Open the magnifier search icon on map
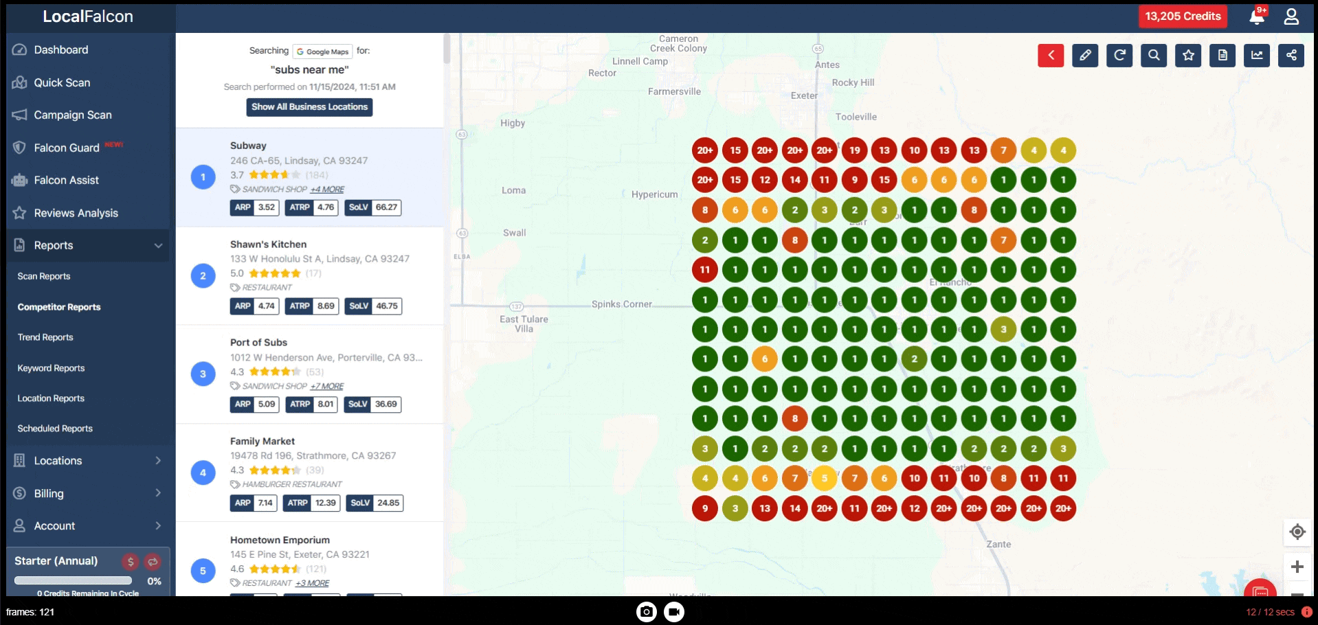Viewport: 1318px width, 625px height. 1154,56
